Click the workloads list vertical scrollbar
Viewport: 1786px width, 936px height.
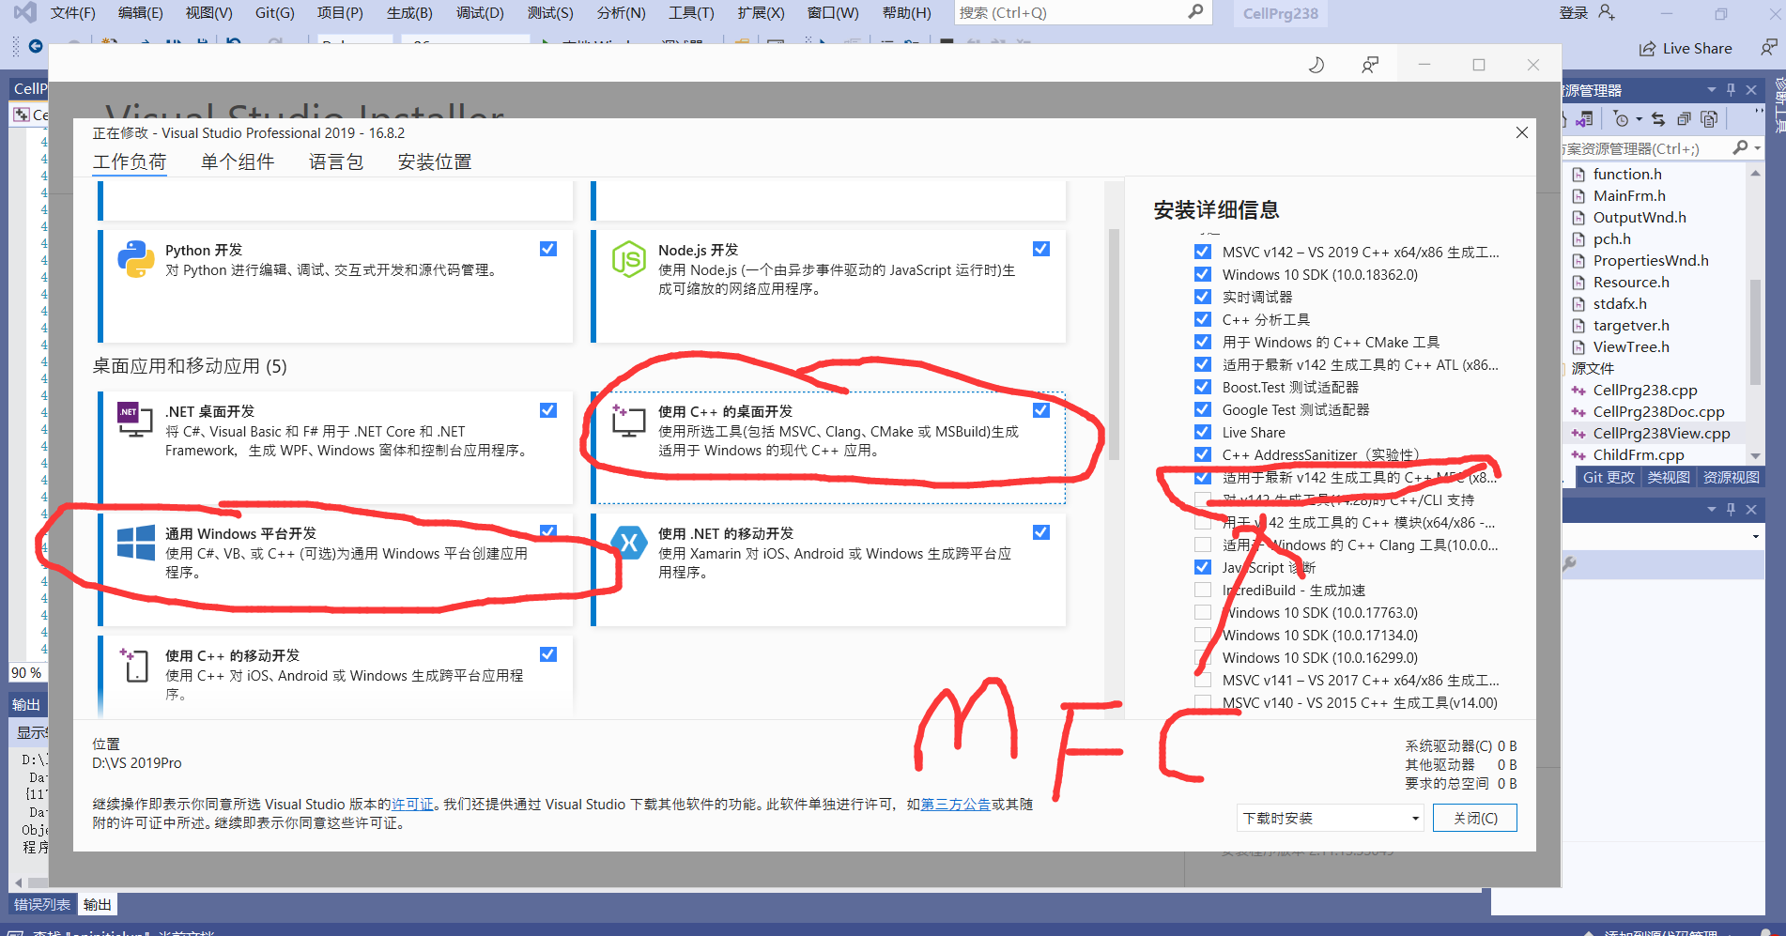point(1114,345)
